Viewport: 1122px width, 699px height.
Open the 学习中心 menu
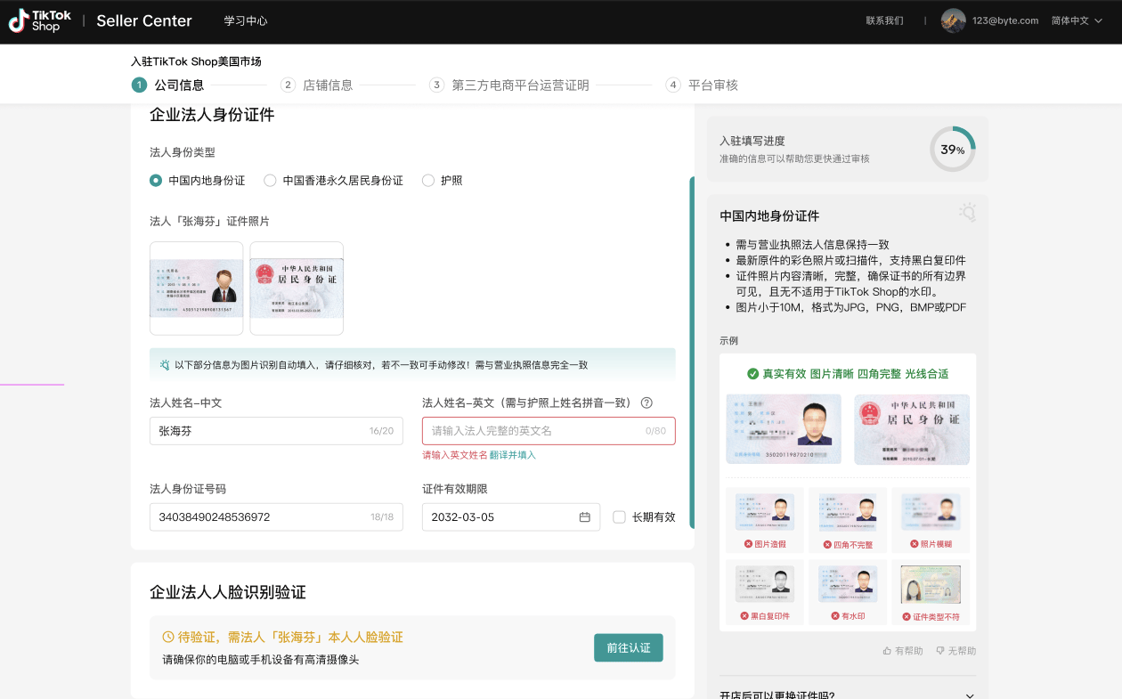246,20
